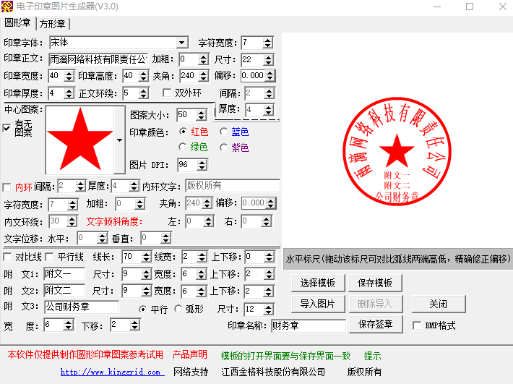Maximize the 电子印章图片生成器 window
The height and width of the screenshot is (384, 513).
(x=470, y=7)
